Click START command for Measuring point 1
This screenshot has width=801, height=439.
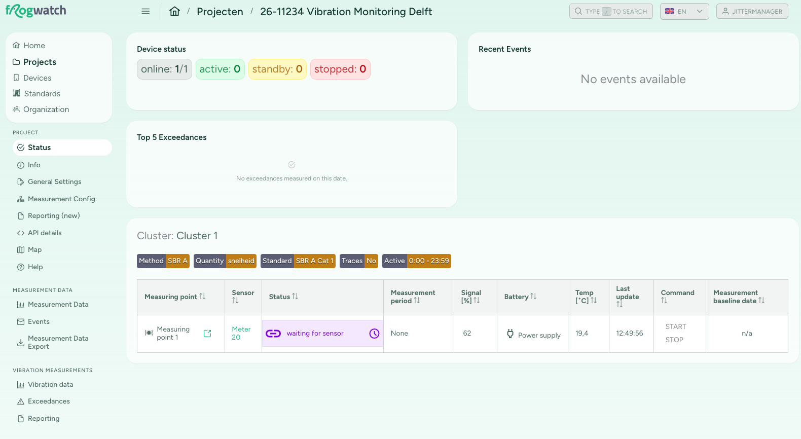(x=676, y=326)
